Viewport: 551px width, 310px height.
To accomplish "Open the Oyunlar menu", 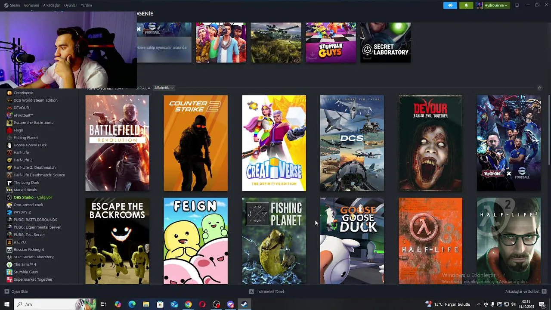I will [x=70, y=5].
